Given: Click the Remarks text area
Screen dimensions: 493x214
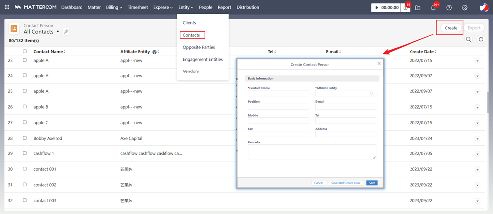Looking at the screenshot, I should pos(312,152).
